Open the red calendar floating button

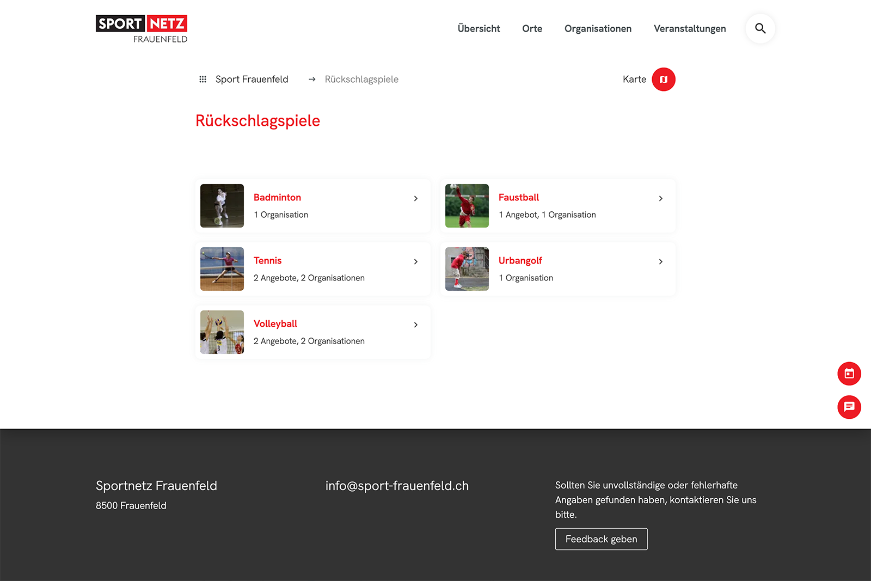[x=849, y=374]
